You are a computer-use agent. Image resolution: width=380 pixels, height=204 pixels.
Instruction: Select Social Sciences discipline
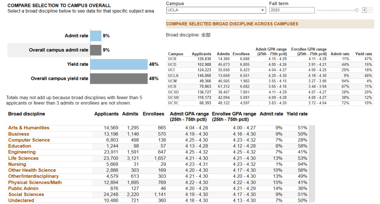coord(26,194)
